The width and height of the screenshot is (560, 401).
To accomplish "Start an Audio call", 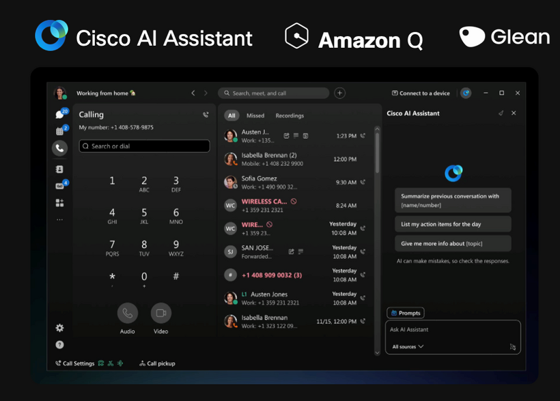I will [128, 313].
